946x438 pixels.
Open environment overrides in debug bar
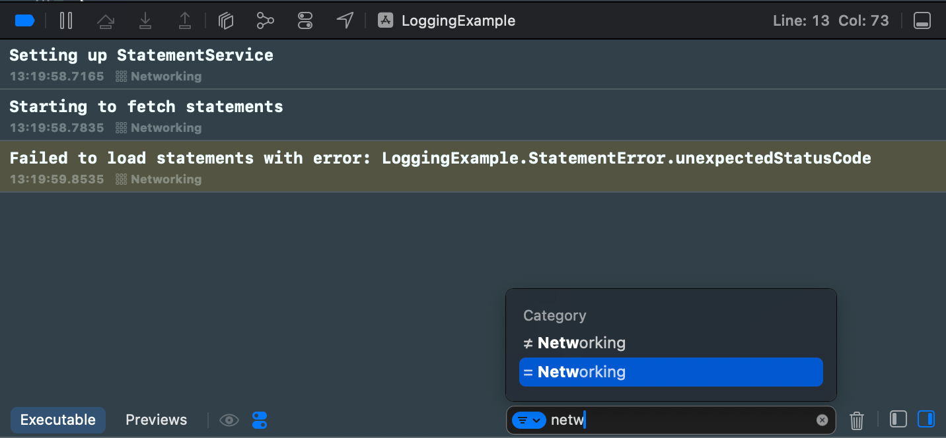tap(305, 21)
